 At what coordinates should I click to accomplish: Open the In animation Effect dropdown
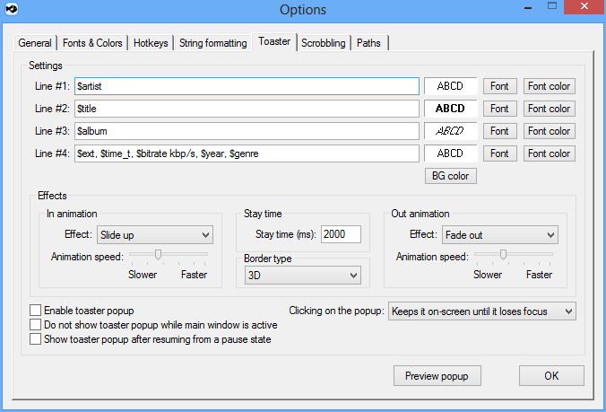(x=154, y=235)
